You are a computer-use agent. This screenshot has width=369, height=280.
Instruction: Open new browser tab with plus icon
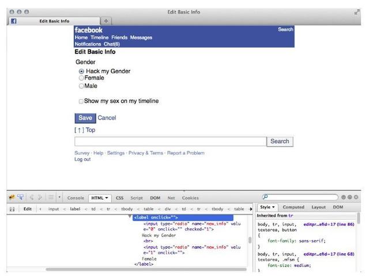point(106,21)
